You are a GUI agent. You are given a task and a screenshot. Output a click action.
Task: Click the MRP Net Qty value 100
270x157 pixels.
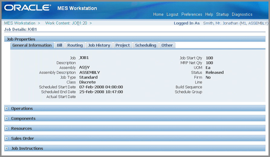pyautogui.click(x=210, y=63)
